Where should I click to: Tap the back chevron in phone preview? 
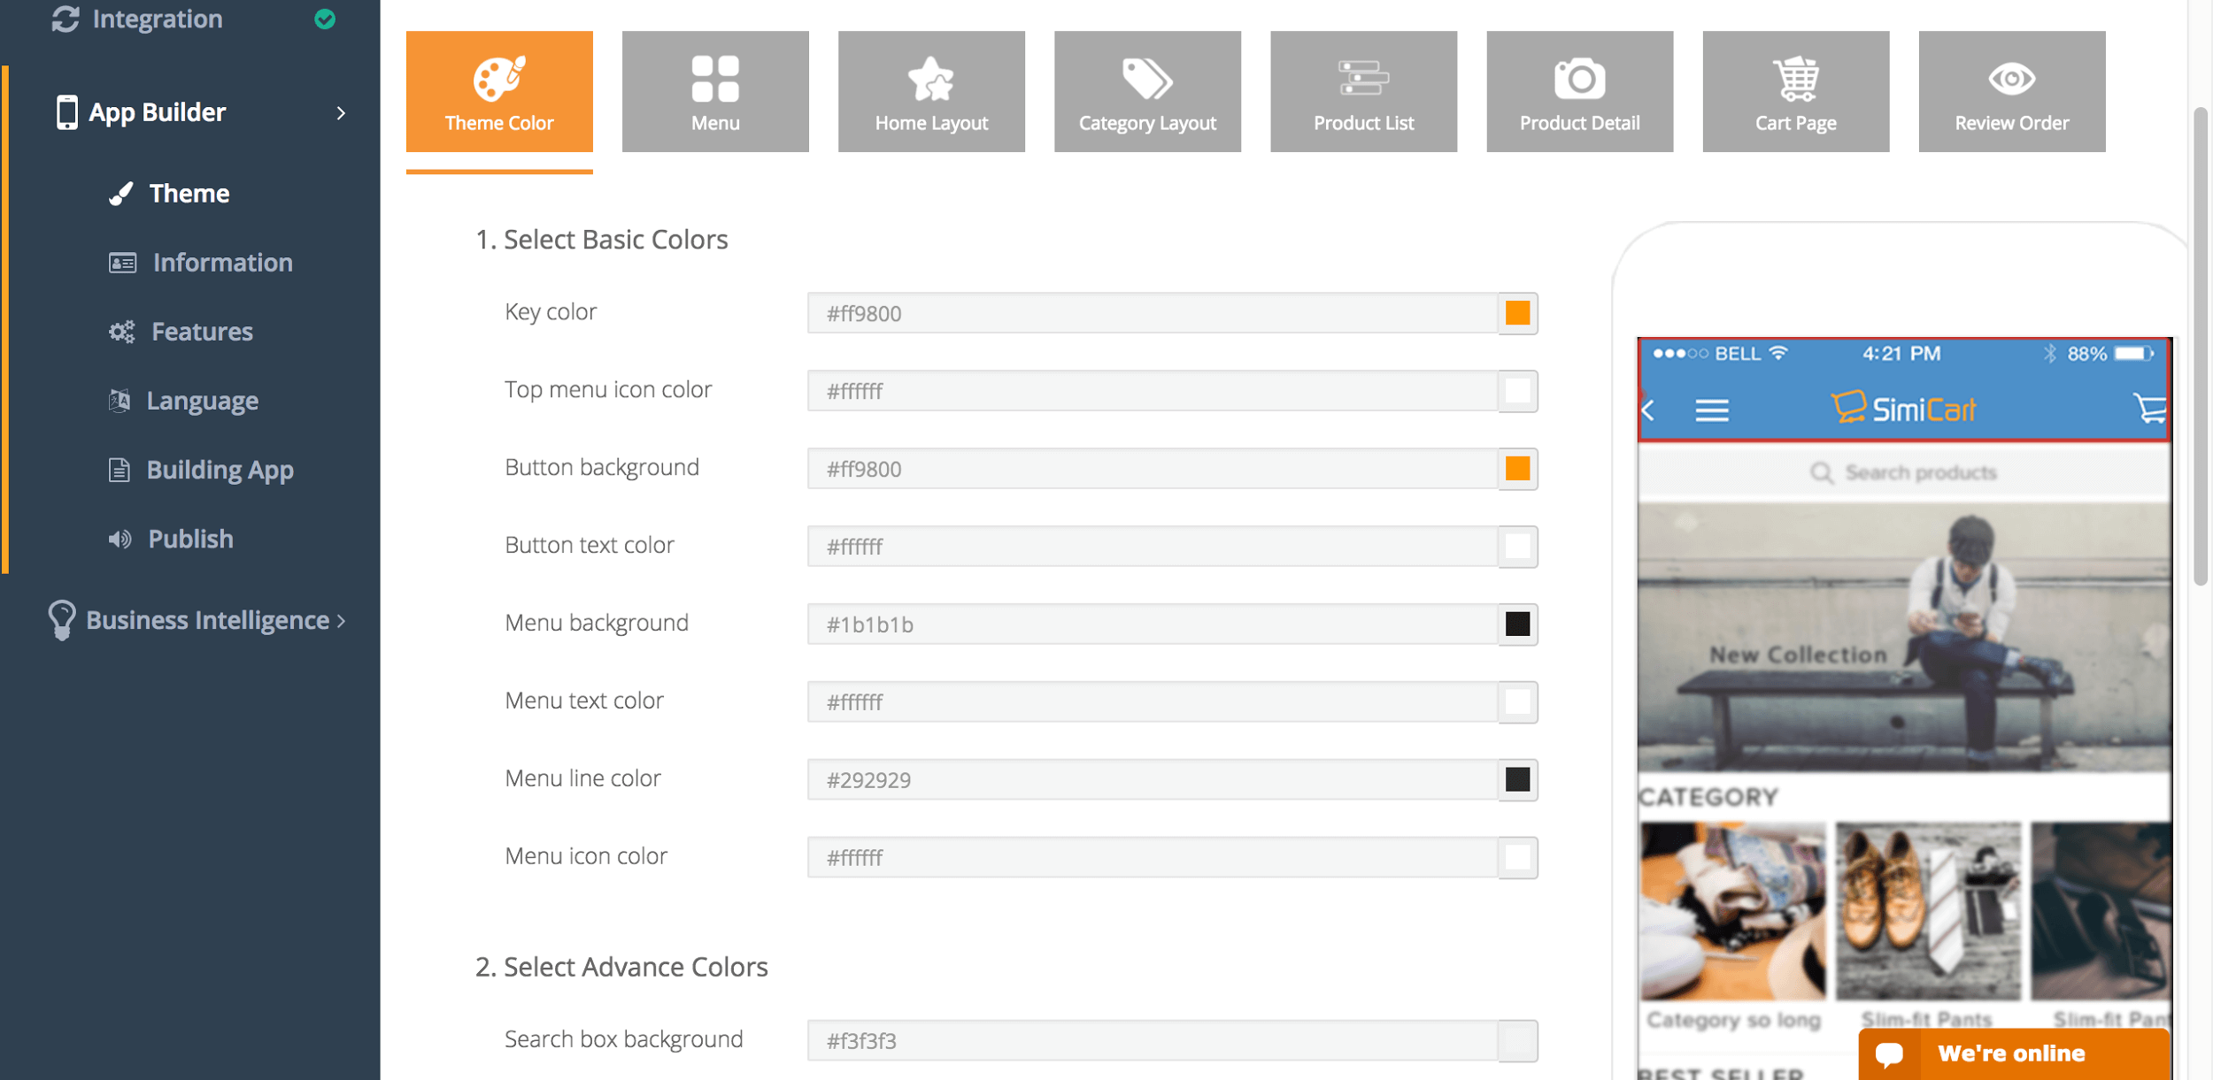1648,410
